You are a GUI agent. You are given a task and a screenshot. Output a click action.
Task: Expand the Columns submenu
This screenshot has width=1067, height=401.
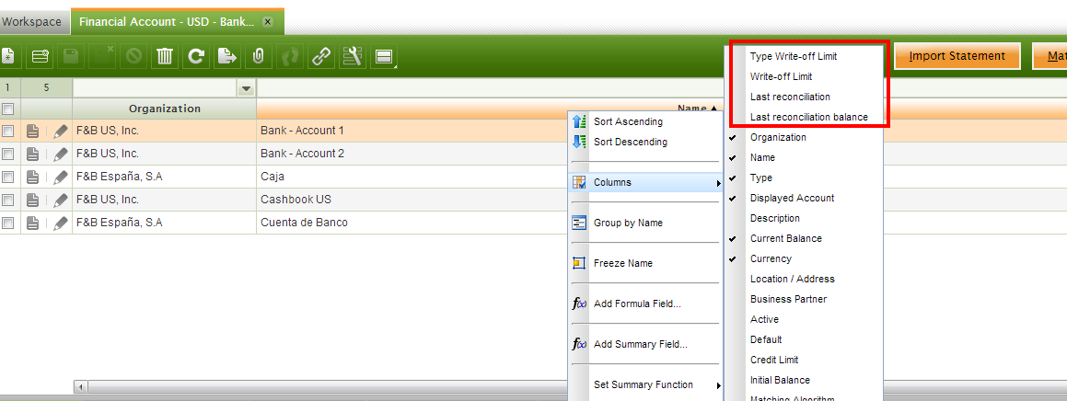coord(645,182)
